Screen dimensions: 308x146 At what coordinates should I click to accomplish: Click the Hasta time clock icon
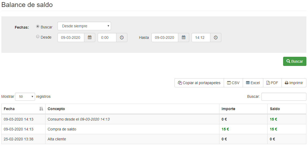pos(216,38)
